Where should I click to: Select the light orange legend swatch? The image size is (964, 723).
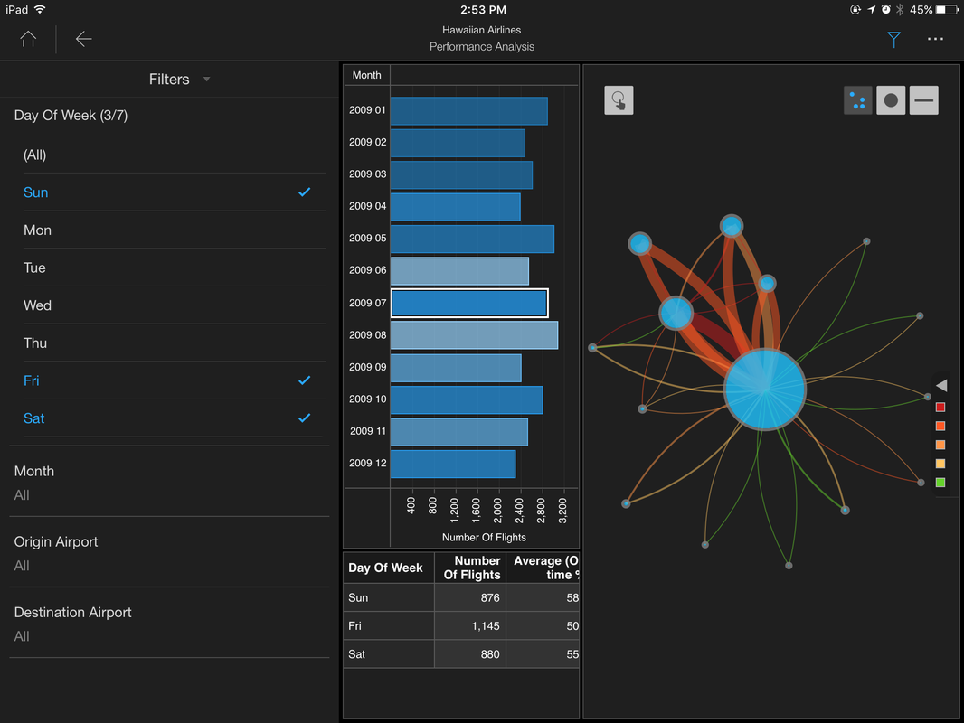(x=940, y=445)
